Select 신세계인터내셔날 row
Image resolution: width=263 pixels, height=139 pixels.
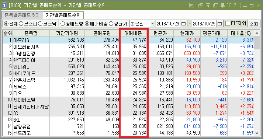[x=128, y=107]
